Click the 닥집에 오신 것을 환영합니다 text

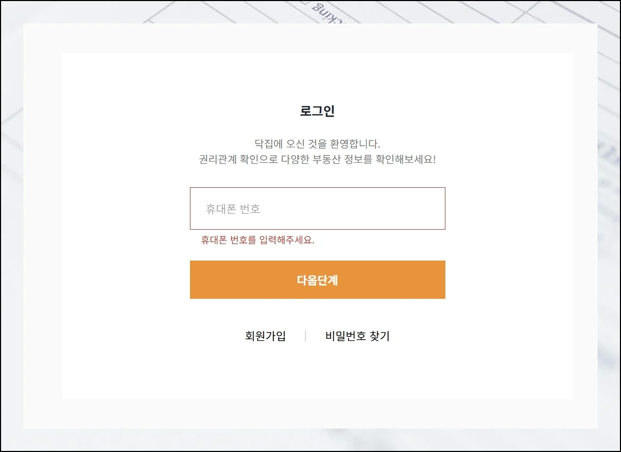click(x=317, y=144)
